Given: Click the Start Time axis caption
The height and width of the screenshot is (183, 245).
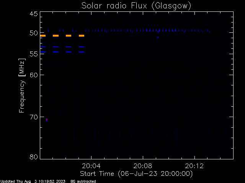Looking at the screenshot, I should 136,173.
